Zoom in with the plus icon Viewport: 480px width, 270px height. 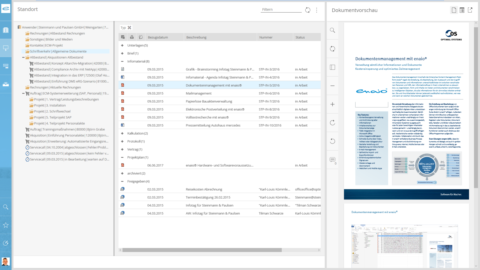[332, 104]
